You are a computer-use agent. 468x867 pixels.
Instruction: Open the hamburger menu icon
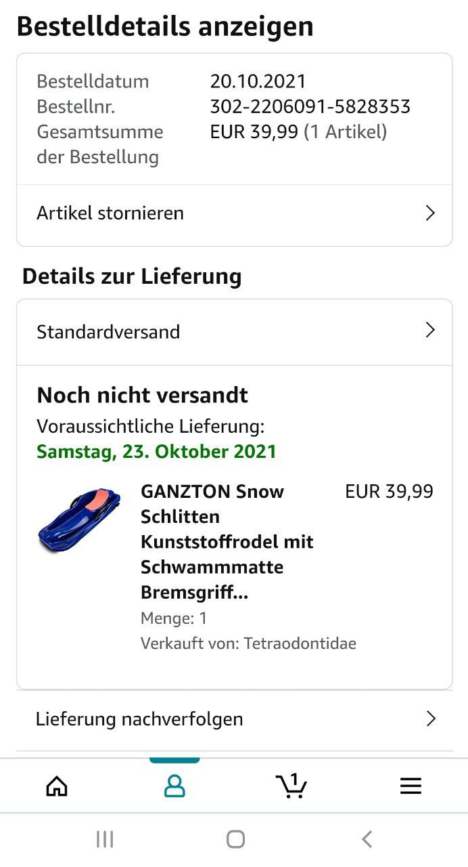(411, 786)
